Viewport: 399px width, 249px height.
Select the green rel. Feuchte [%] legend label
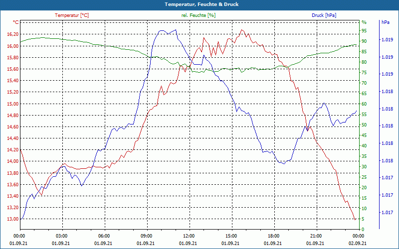(x=198, y=15)
